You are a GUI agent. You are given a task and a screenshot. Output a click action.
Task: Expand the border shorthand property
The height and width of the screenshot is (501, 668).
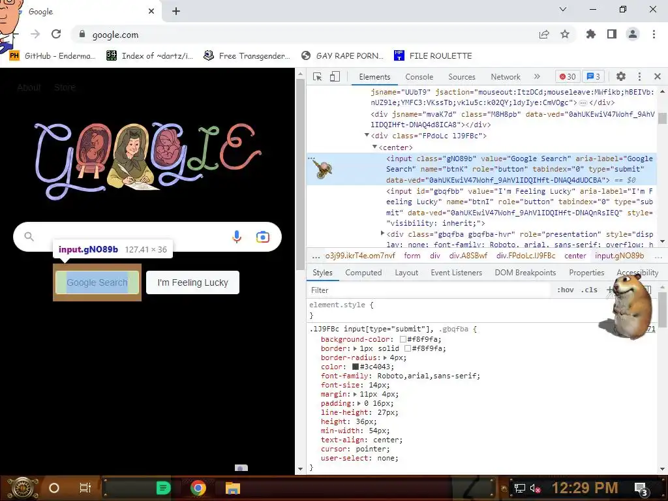[x=355, y=348]
